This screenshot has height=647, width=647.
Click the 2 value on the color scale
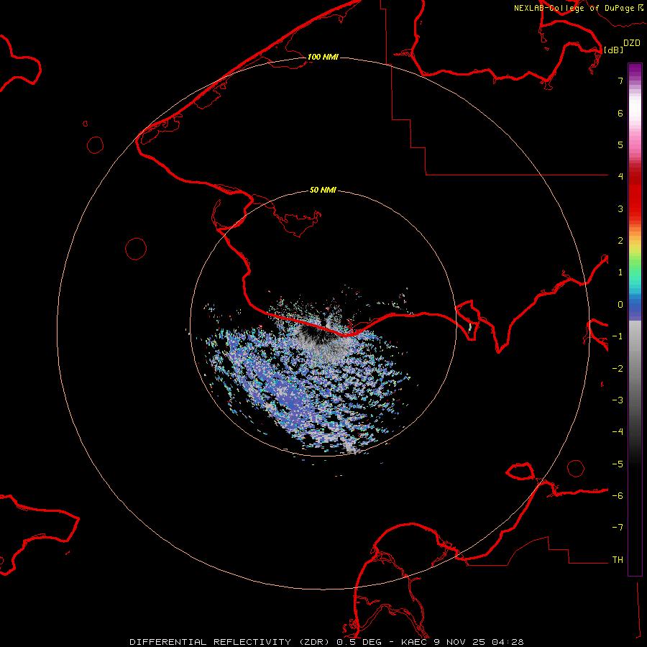coord(620,241)
